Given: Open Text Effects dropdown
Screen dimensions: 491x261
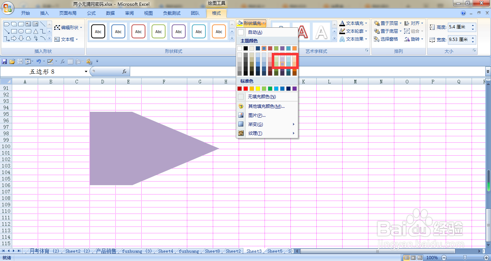Looking at the screenshot, I should 354,39.
